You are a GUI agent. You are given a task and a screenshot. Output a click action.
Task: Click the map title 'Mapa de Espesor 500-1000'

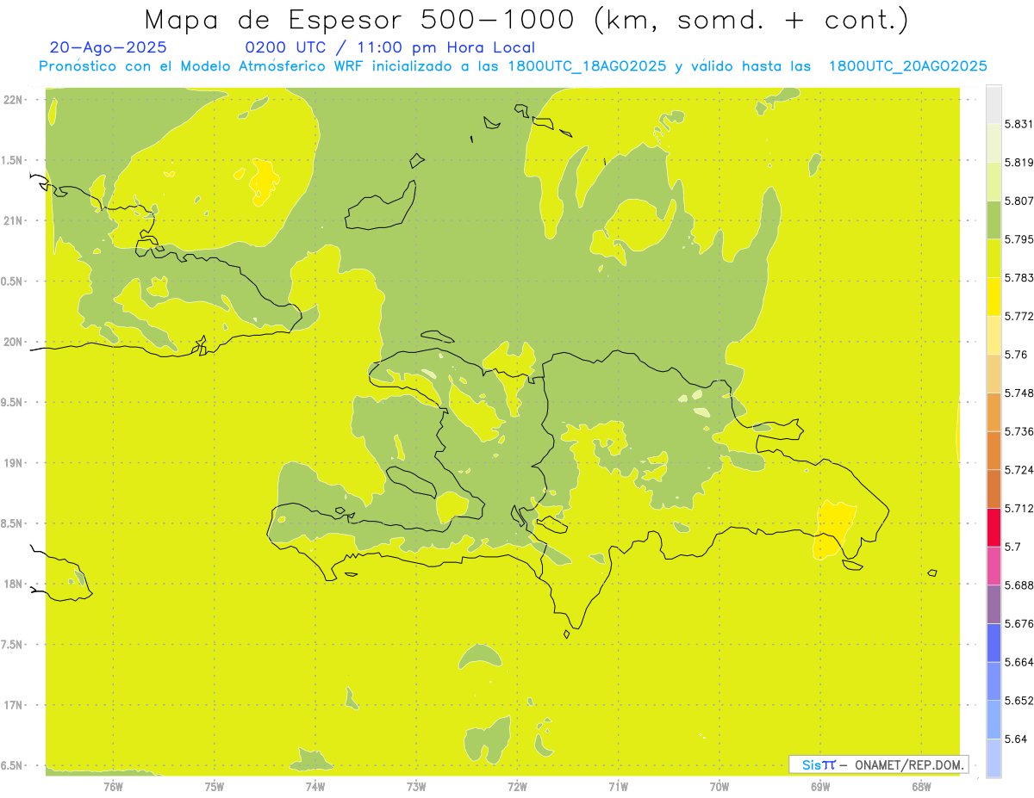[x=362, y=19]
